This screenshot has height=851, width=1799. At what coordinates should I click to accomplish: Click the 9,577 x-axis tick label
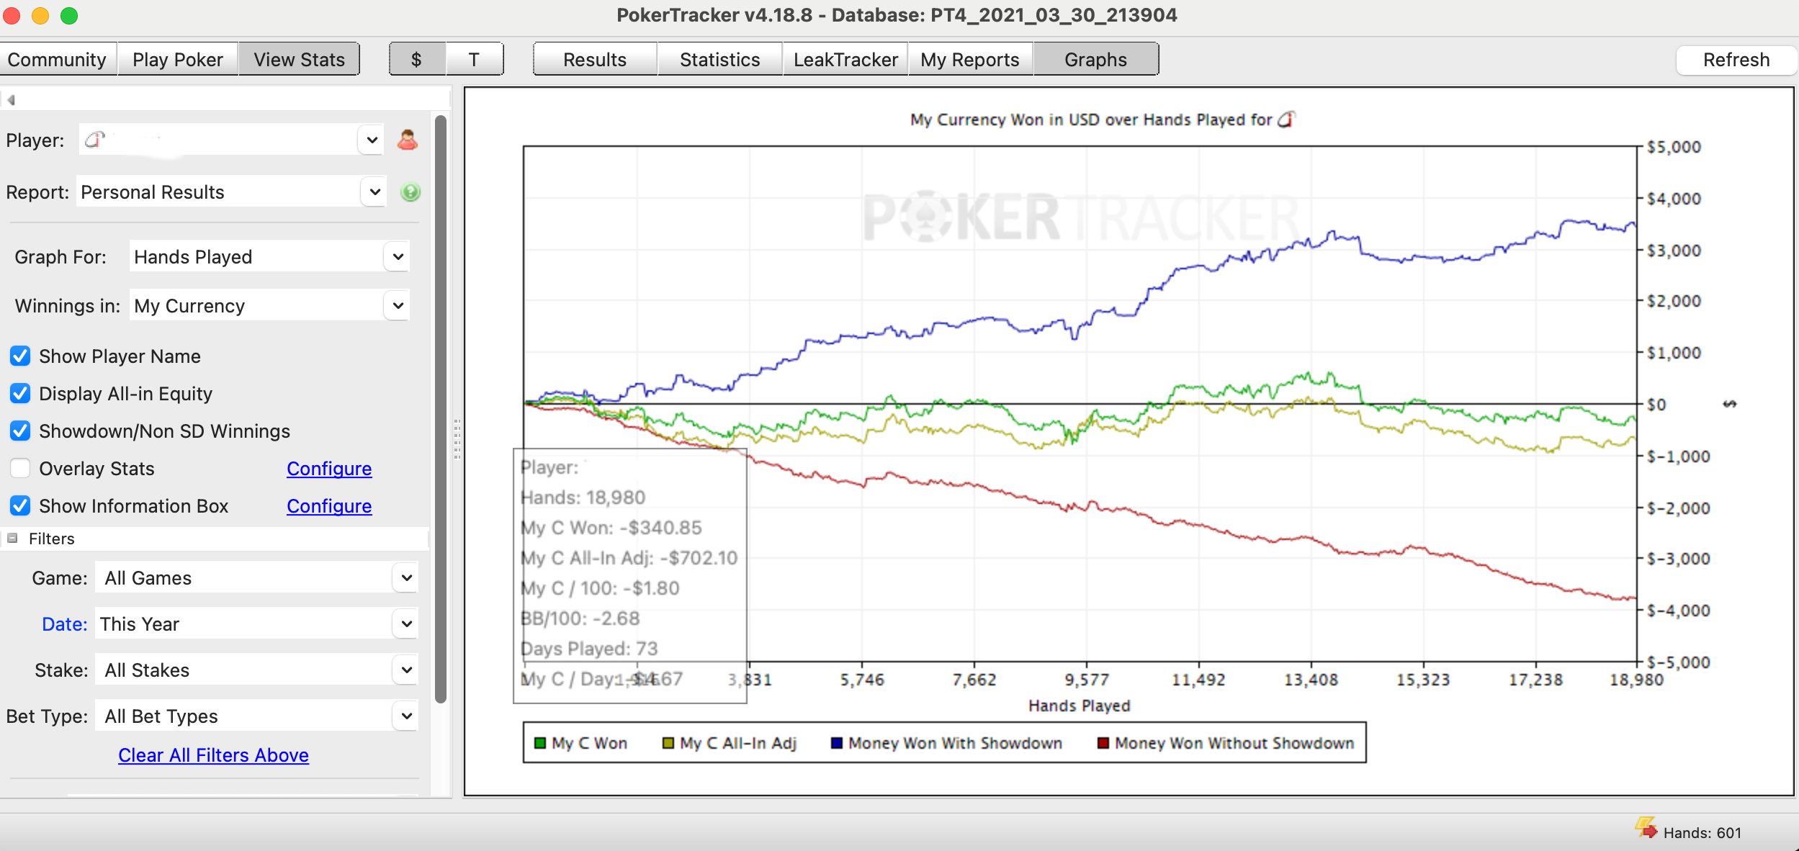pyautogui.click(x=1087, y=680)
